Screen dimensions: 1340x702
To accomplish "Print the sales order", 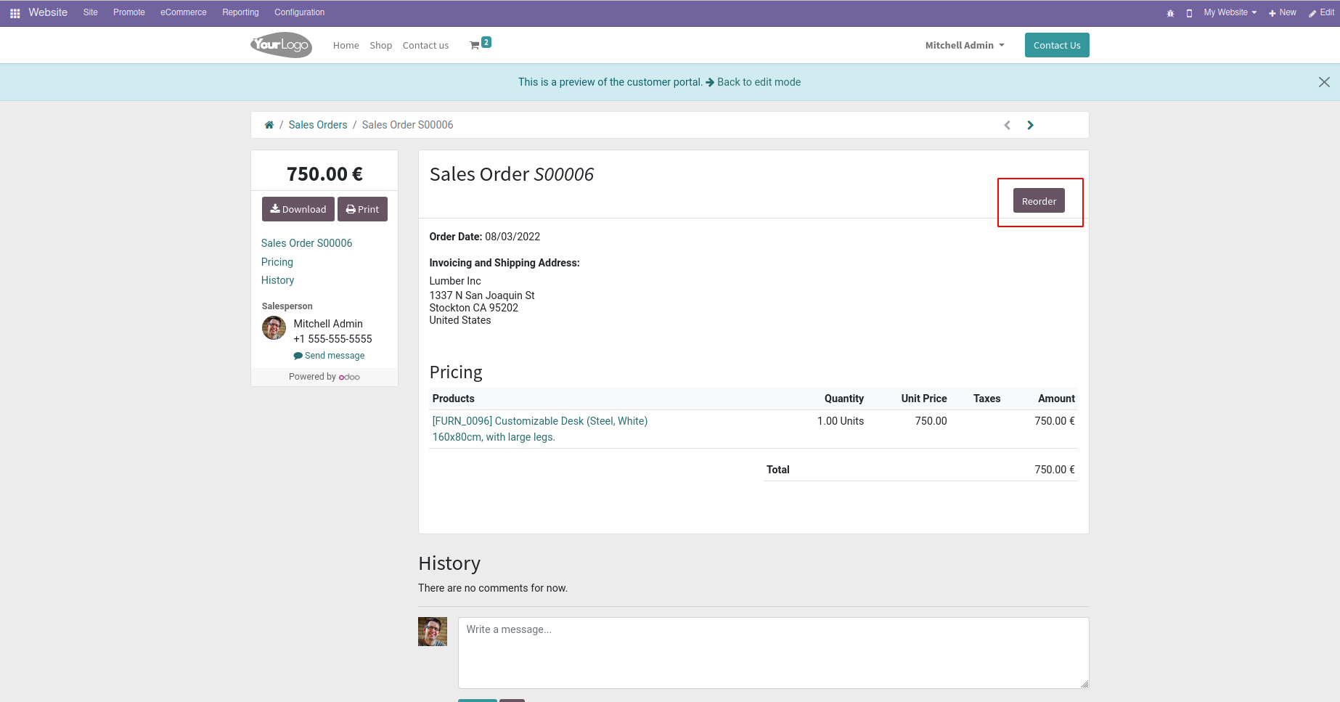I will click(x=362, y=209).
